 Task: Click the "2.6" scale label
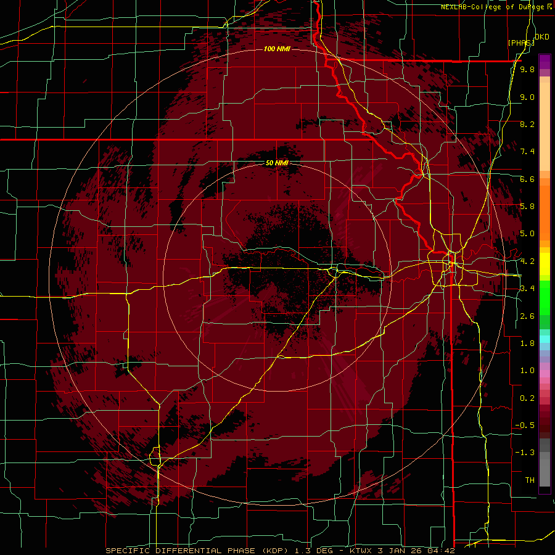[527, 316]
